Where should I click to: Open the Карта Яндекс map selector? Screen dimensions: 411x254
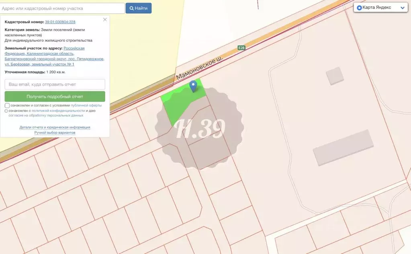tap(380, 8)
